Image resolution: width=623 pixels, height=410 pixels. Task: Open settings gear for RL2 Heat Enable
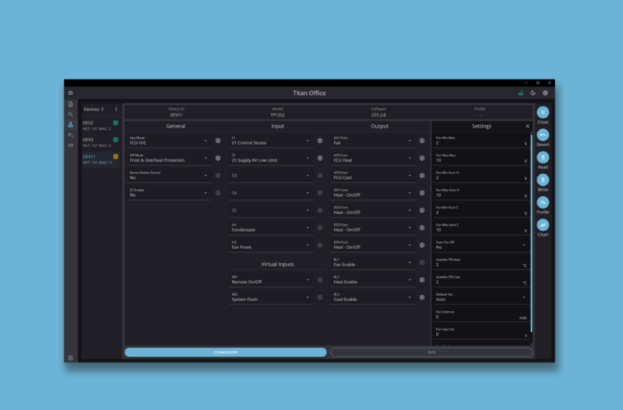coord(422,280)
